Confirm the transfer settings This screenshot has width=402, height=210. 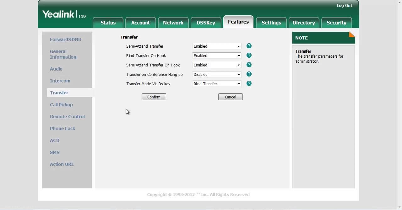tap(154, 97)
